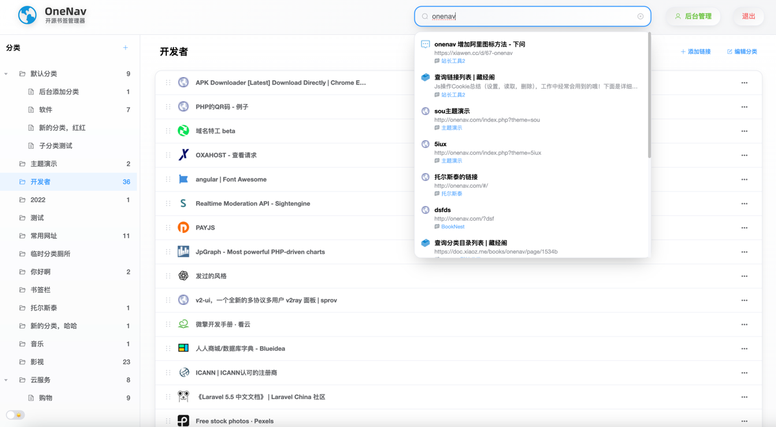776x427 pixels.
Task: Click the JpGraph chart site icon
Action: (x=184, y=252)
